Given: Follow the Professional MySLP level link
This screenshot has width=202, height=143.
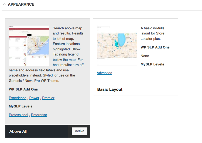Looking at the screenshot, I should (18, 115).
